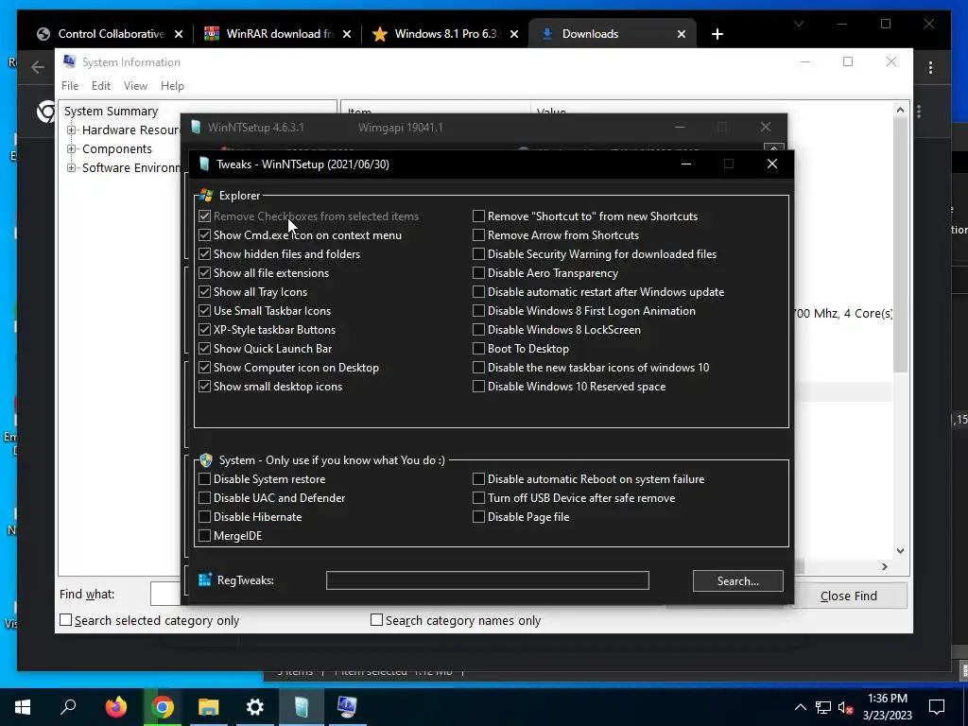Open network status tray icon
The image size is (968, 726).
click(823, 707)
